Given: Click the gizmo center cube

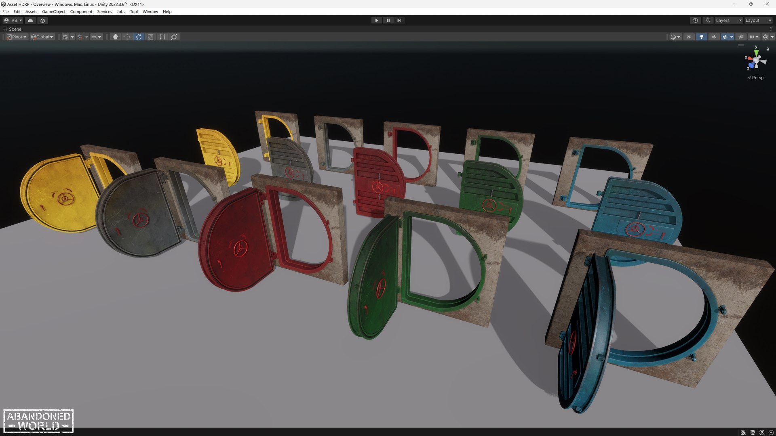Looking at the screenshot, I should 756,61.
